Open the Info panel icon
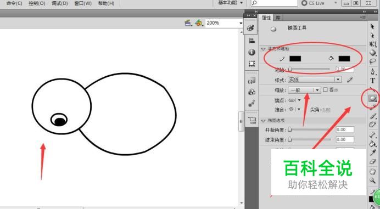 click(252, 52)
